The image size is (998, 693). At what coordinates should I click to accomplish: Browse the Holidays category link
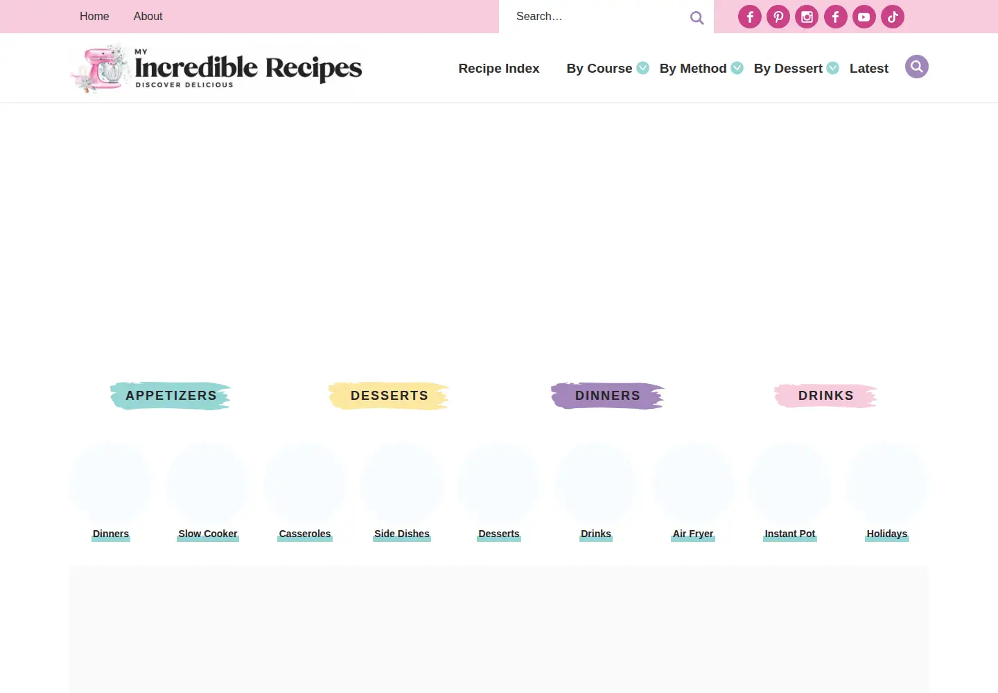pyautogui.click(x=887, y=534)
